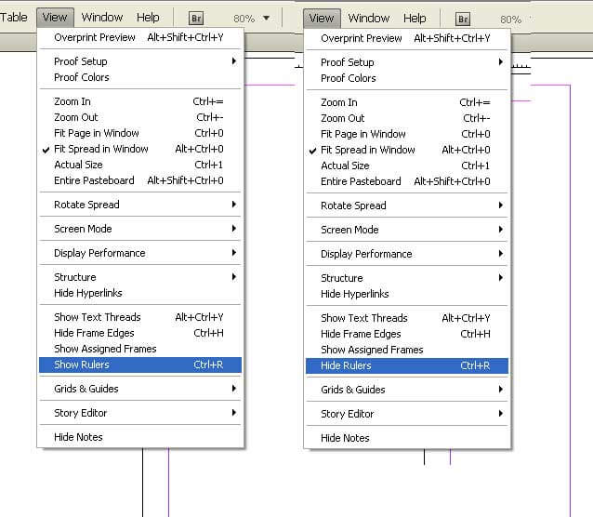Expand Structure submenu in right menu
The width and height of the screenshot is (593, 517).
407,278
